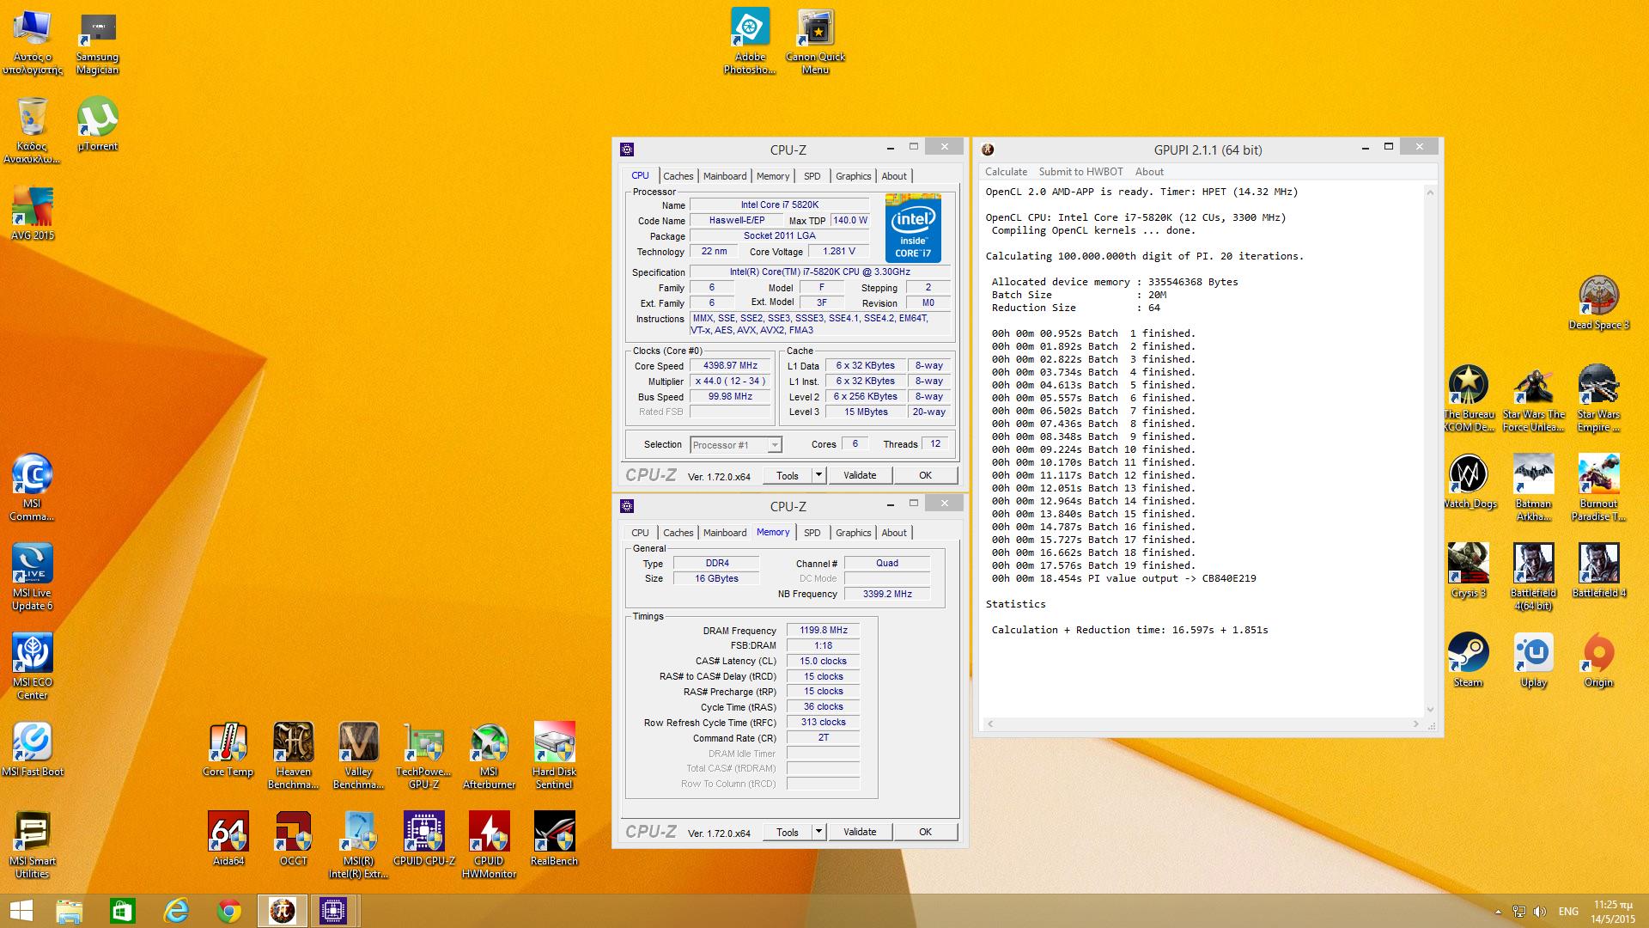Open the Valley Benchmark shortcut
This screenshot has width=1649, height=928.
pos(358,756)
